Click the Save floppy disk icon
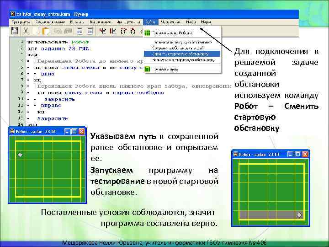Screen dimensions: 329x247 click(x=15, y=31)
